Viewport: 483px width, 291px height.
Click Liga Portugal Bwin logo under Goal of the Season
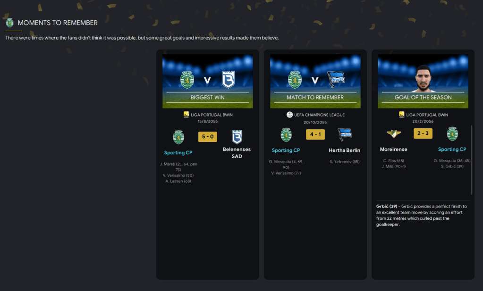click(401, 115)
